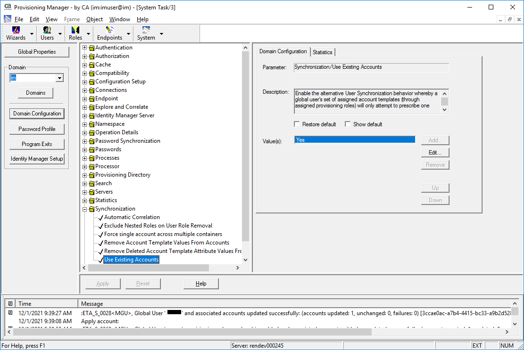Image resolution: width=524 pixels, height=350 pixels.
Task: Click the Edit... button for the value
Action: [x=435, y=153]
